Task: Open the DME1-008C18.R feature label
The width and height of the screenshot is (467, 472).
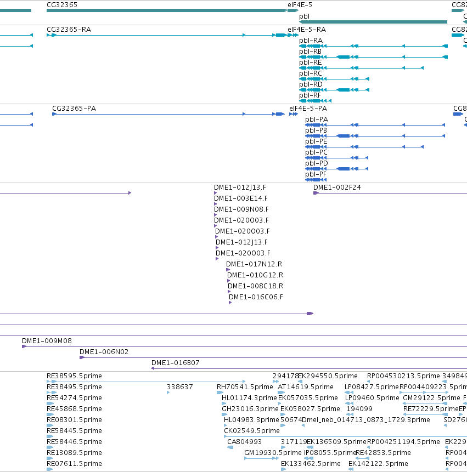Action: (x=256, y=286)
